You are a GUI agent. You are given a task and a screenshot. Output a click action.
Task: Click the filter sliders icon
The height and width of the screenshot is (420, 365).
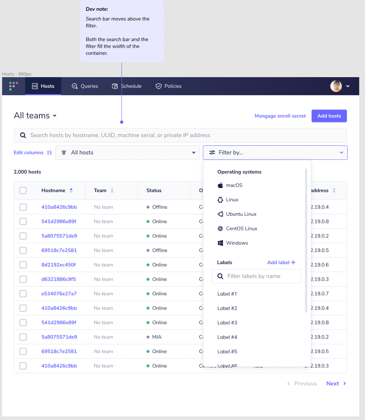212,152
